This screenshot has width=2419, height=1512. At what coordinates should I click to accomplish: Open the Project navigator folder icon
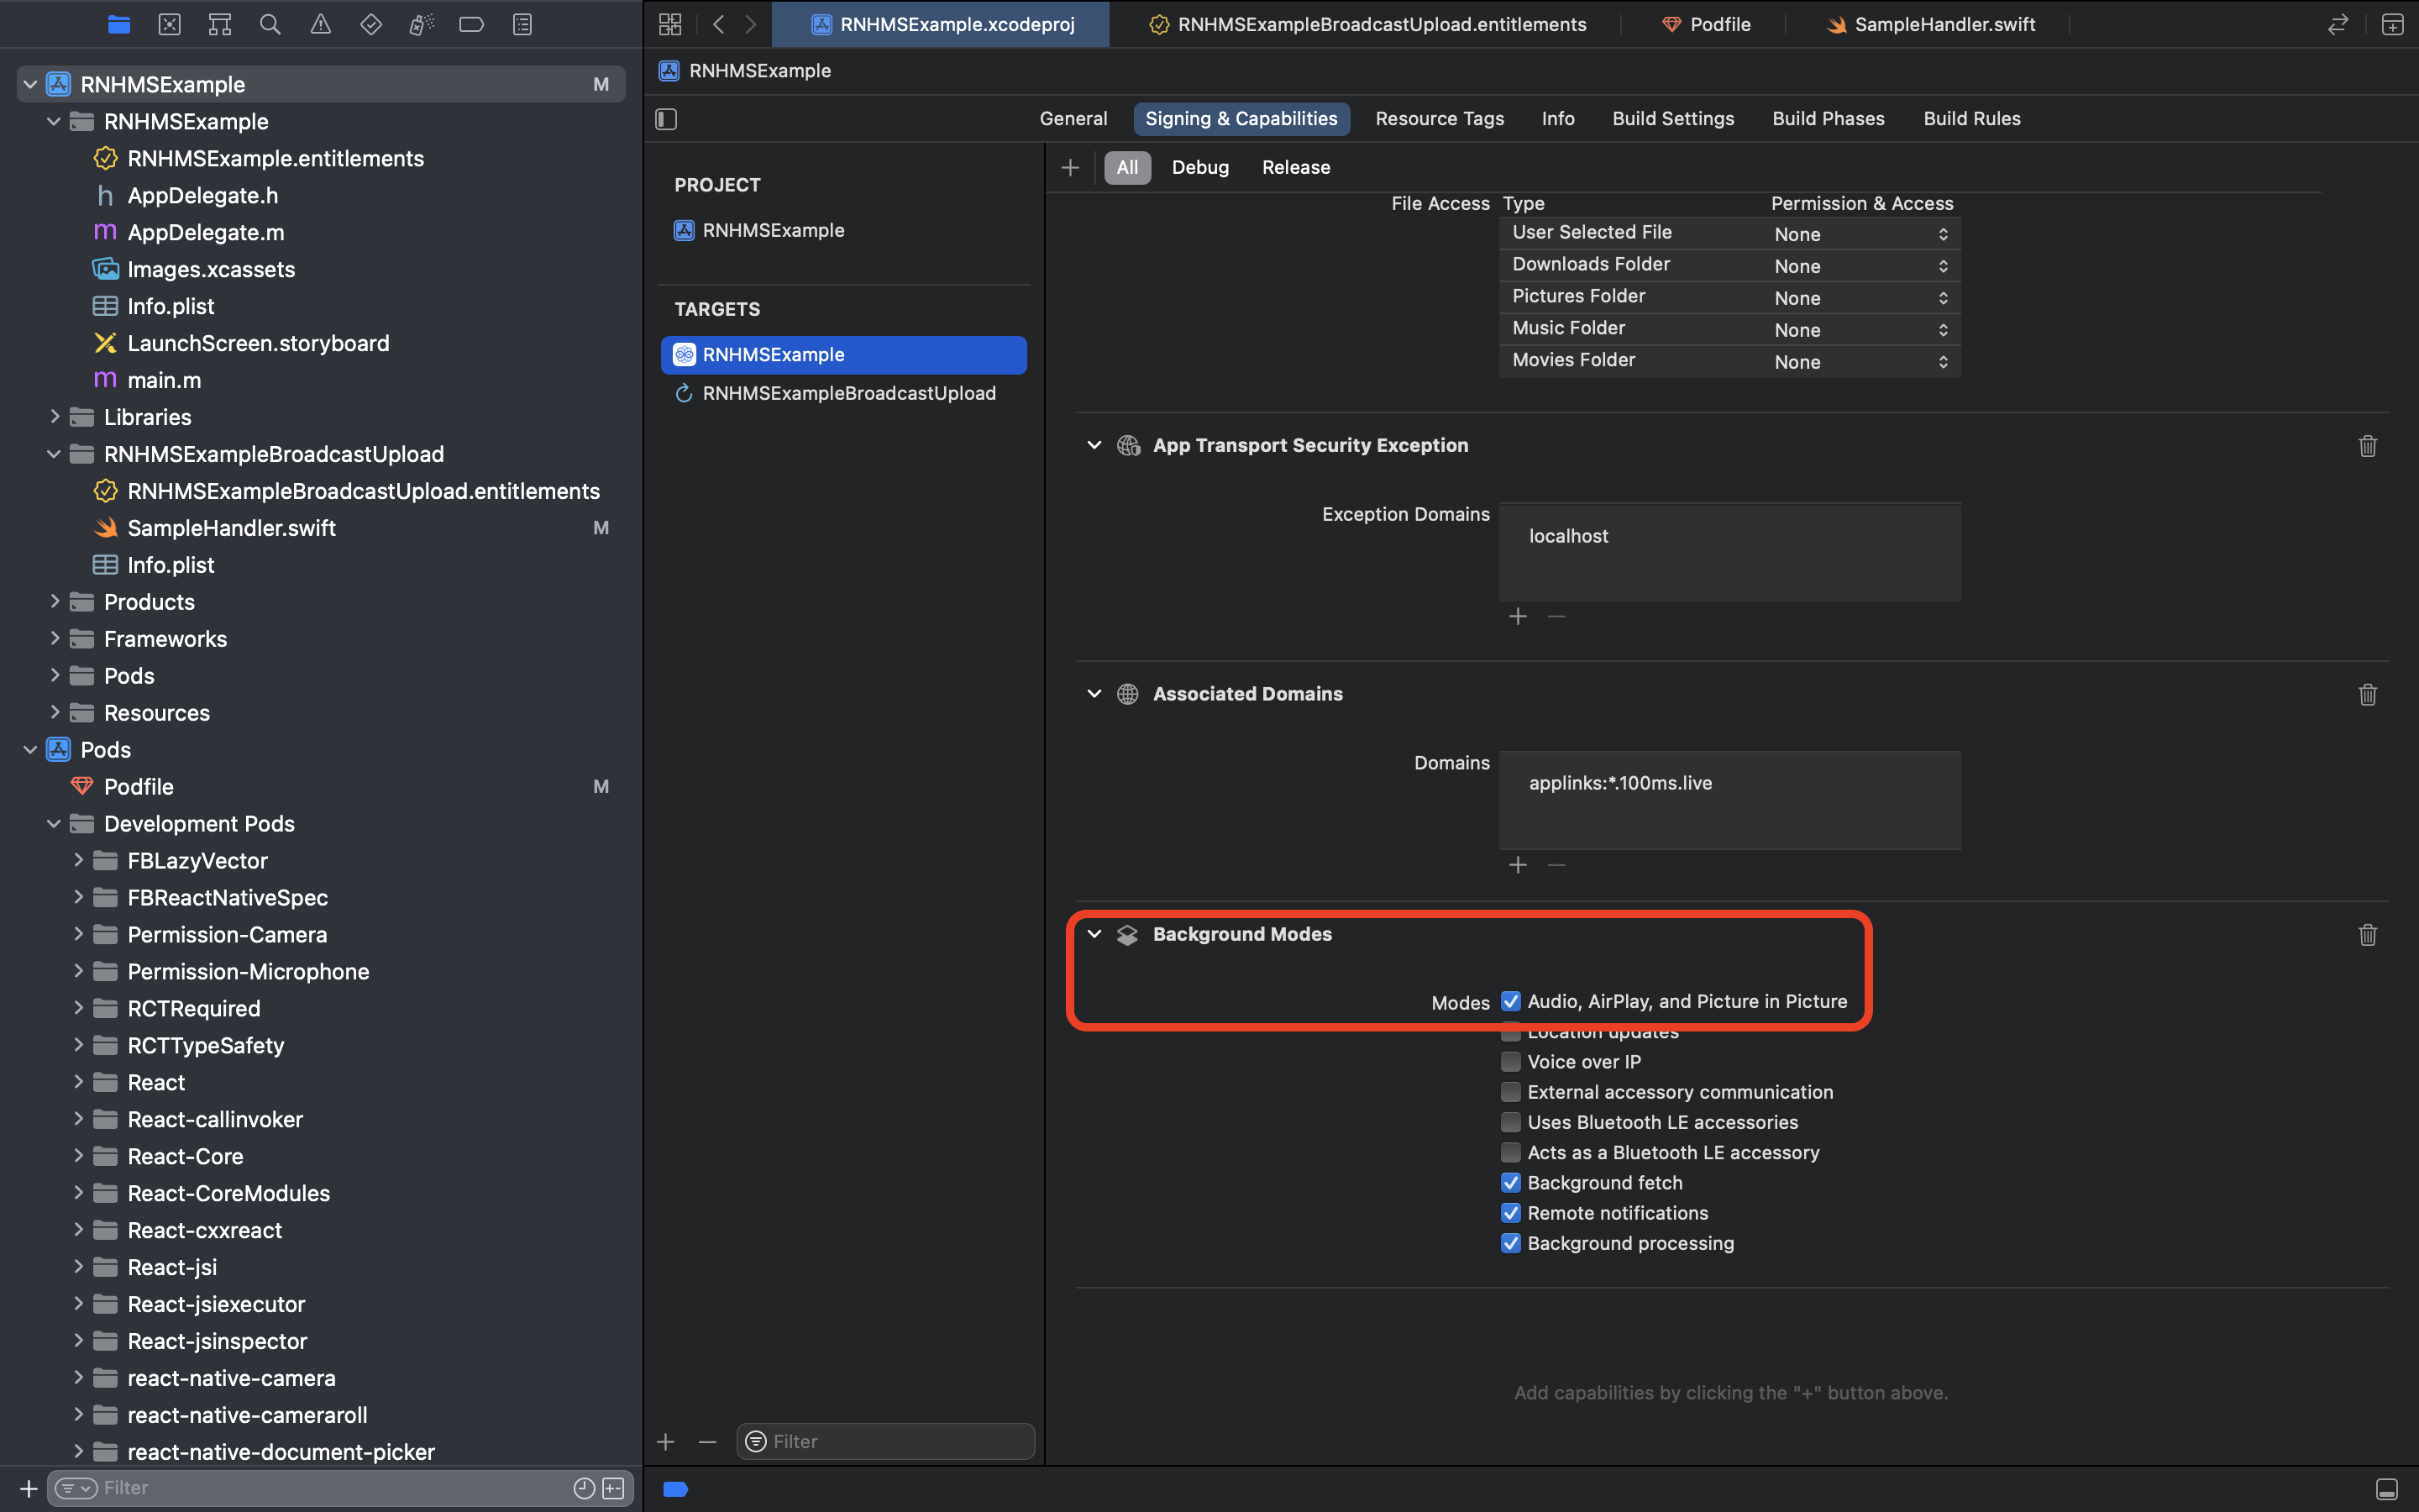(119, 24)
